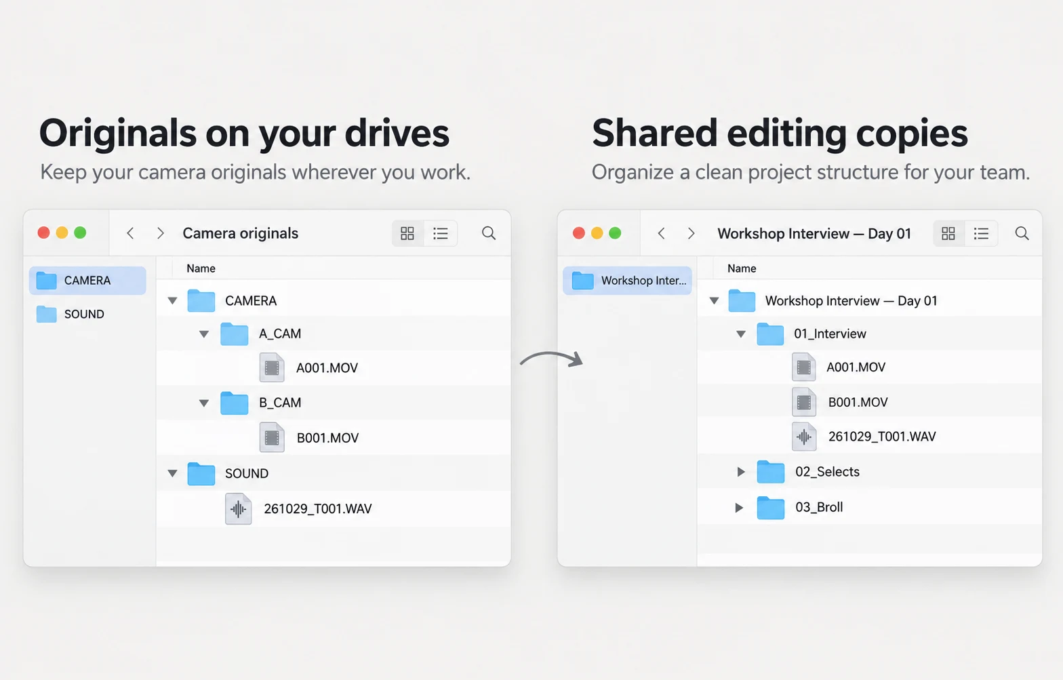Click A001.MOV file icon in 01_Interview
Viewport: 1063px width, 680px height.
coord(803,367)
